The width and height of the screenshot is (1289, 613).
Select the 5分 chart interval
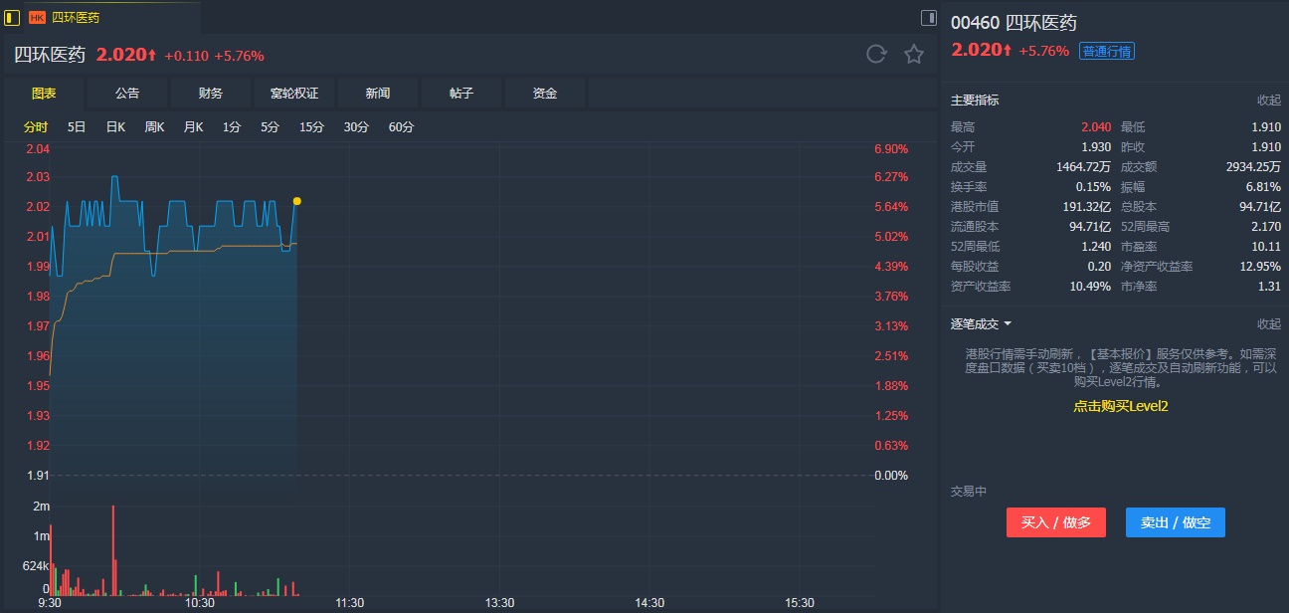(270, 127)
